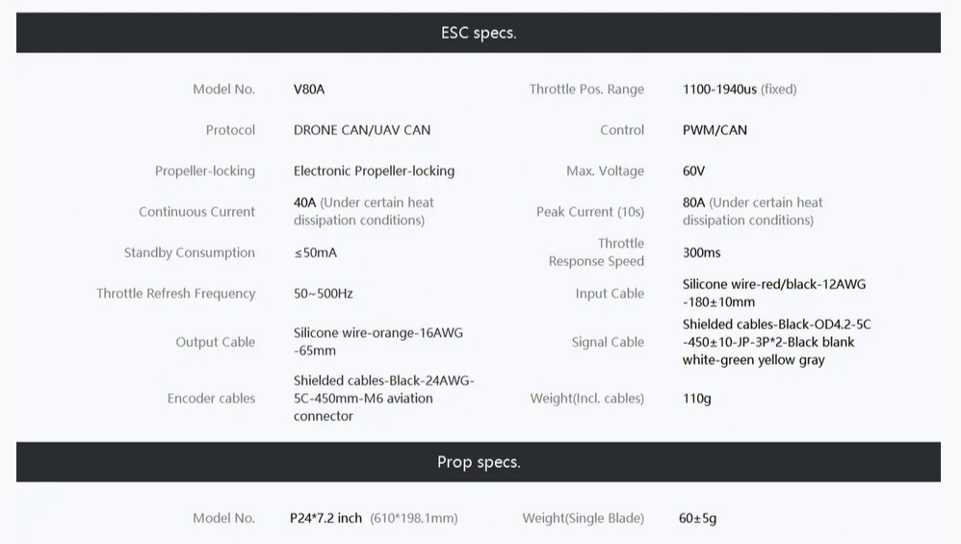Click the 60±5g single blade weight

(697, 518)
